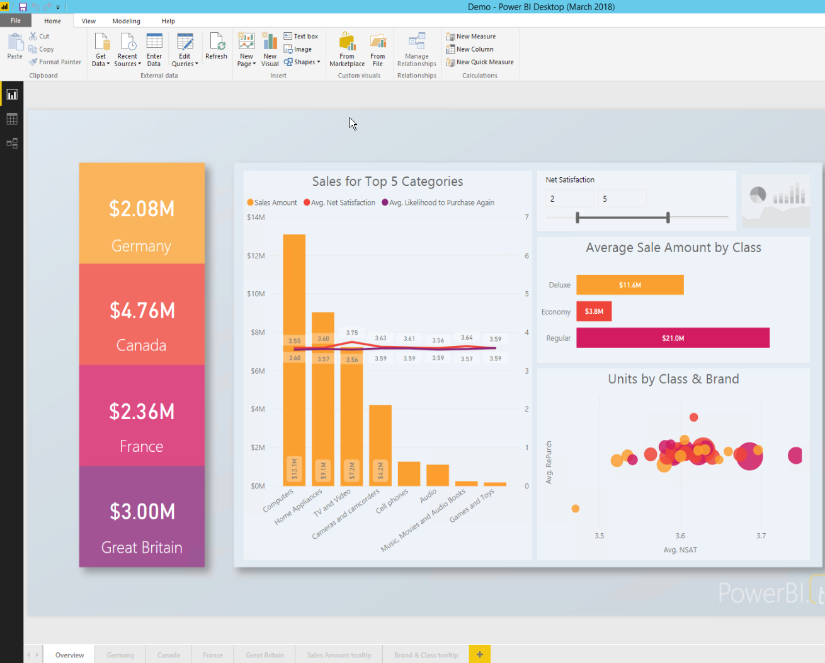Click the Net Satisfaction lower bound input field

pos(569,198)
